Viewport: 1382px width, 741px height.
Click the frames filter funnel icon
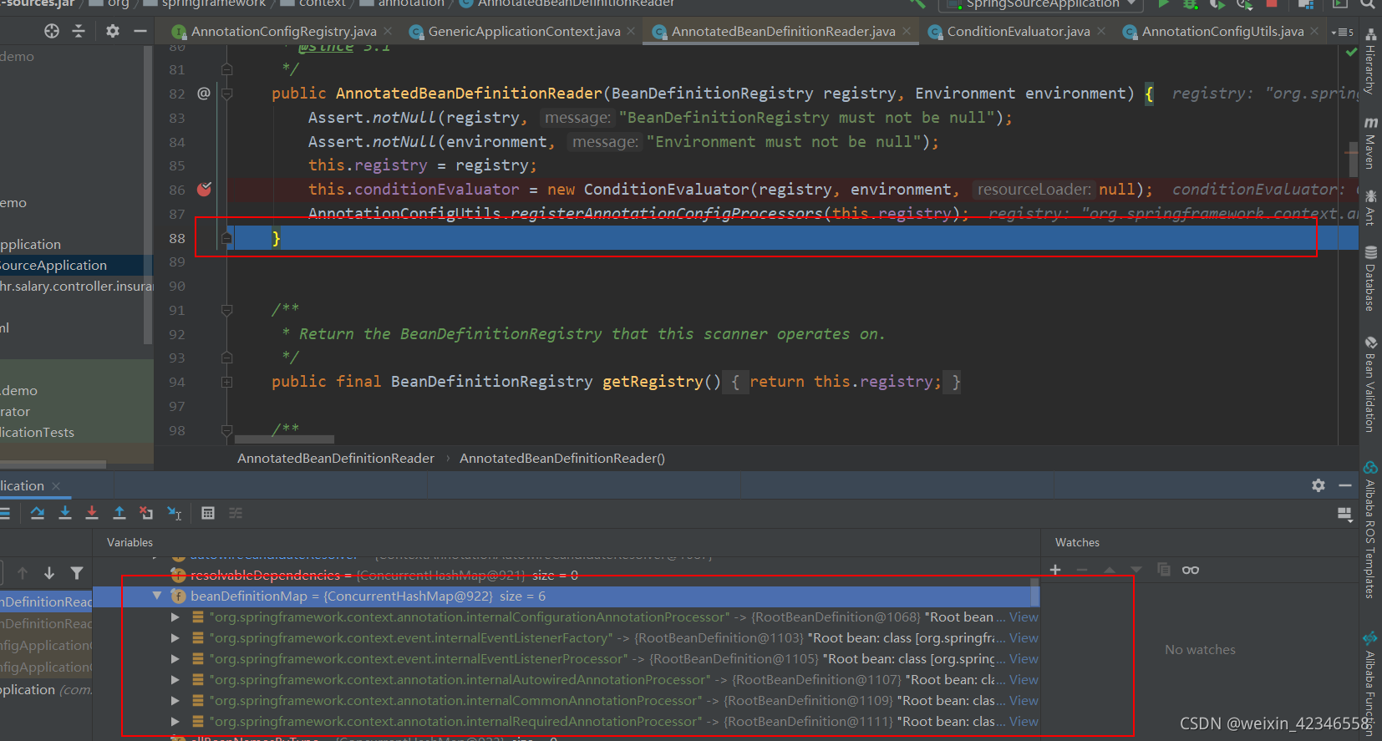pyautogui.click(x=77, y=573)
